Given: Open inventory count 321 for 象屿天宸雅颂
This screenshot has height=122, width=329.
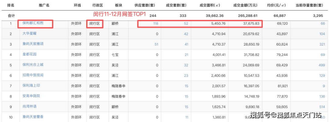Looking at the screenshot, I should coord(322,44).
